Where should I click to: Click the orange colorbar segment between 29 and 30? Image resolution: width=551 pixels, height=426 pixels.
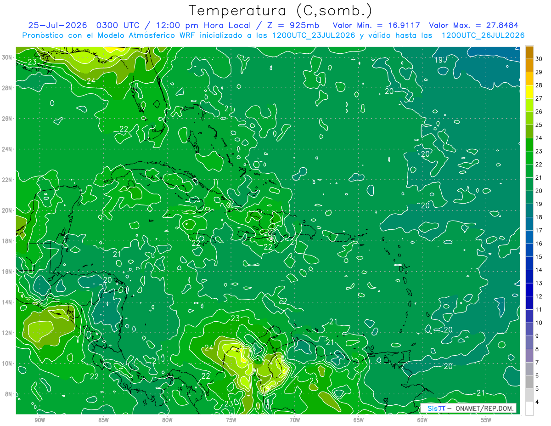[x=529, y=65]
